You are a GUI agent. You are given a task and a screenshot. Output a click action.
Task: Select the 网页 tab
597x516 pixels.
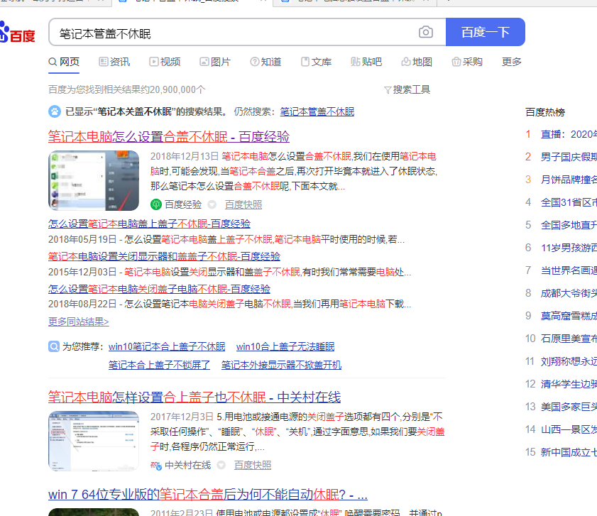[x=64, y=62]
